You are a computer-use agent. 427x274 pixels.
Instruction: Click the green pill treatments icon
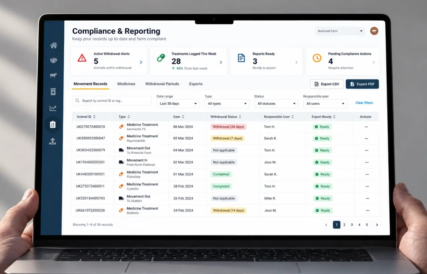[x=161, y=58]
